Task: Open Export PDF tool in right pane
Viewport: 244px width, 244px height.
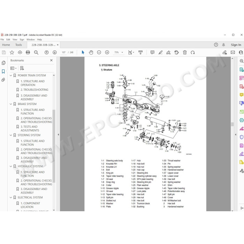Action: click(x=242, y=69)
